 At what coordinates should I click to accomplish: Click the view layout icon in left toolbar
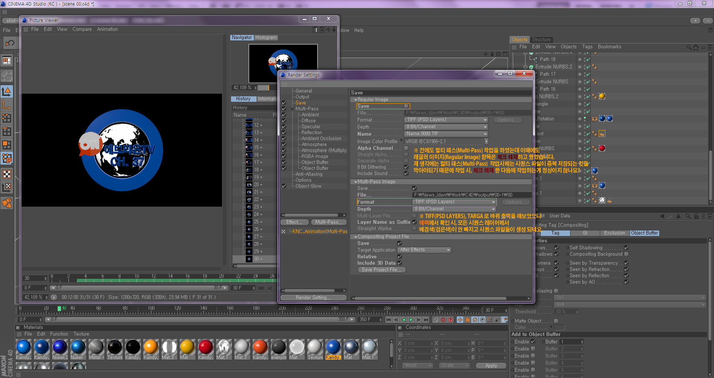7,61
